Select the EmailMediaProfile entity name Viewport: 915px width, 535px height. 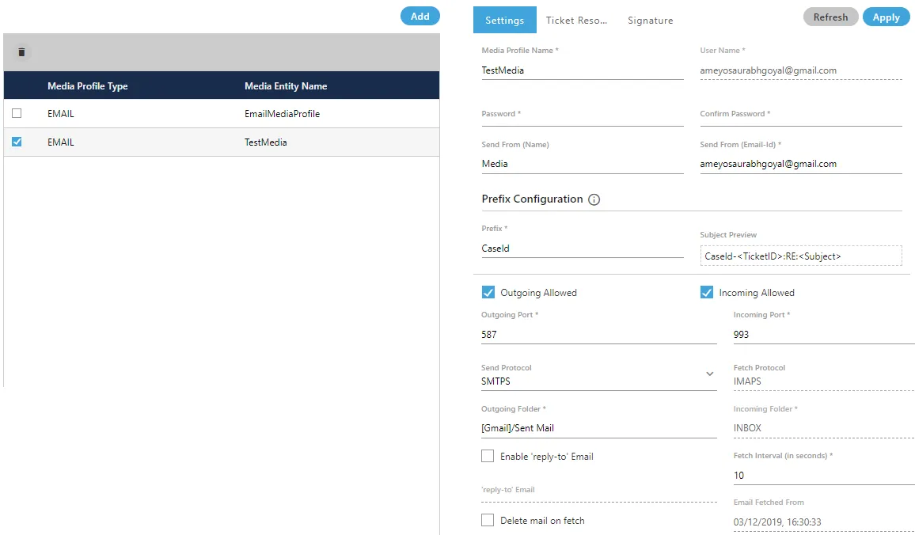[x=282, y=114]
